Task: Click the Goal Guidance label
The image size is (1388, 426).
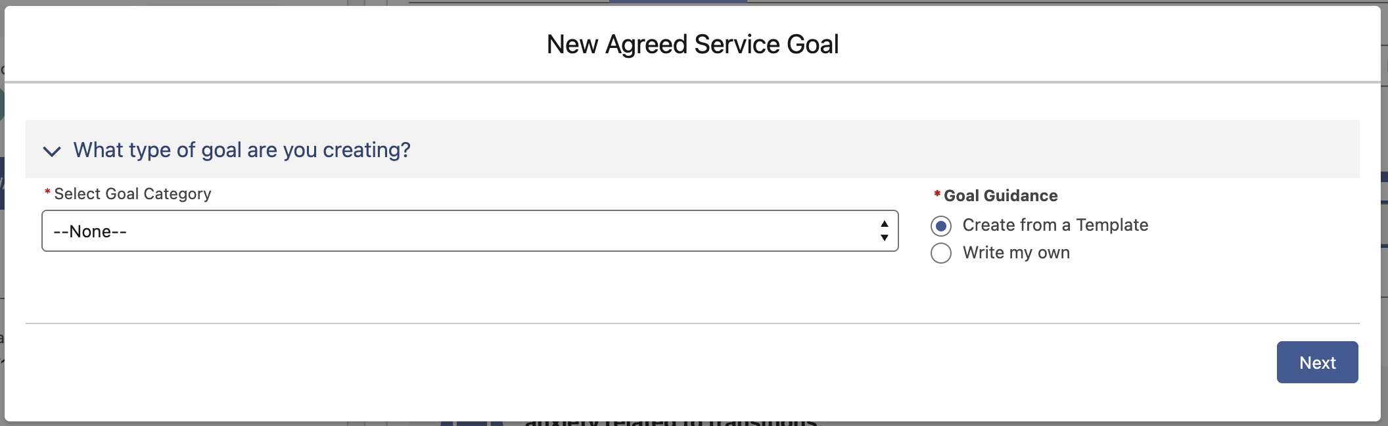Action: [x=1001, y=195]
